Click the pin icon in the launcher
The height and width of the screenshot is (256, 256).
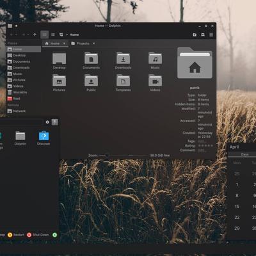pyautogui.click(x=55, y=122)
